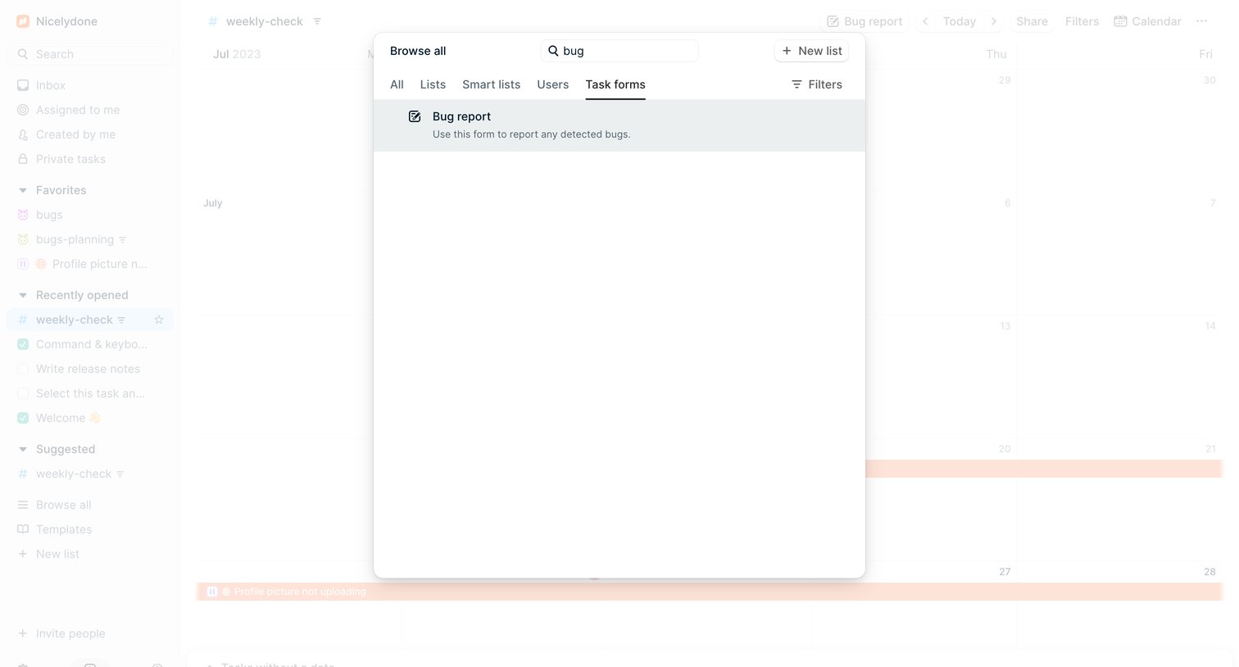This screenshot has width=1239, height=667.
Task: Collapse the Suggested section
Action: [23, 449]
